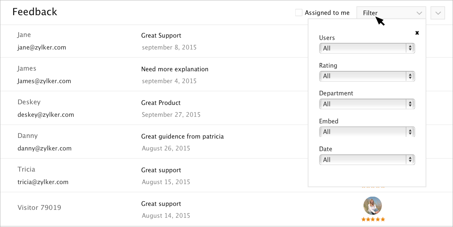
Task: Open Jane's feedback entry by name
Action: click(x=24, y=35)
